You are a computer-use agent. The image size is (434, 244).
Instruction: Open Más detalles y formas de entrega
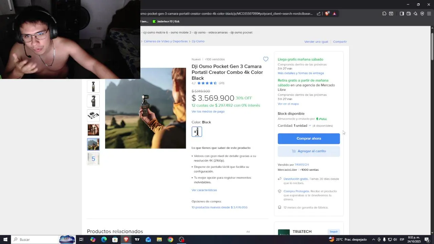coord(301,73)
